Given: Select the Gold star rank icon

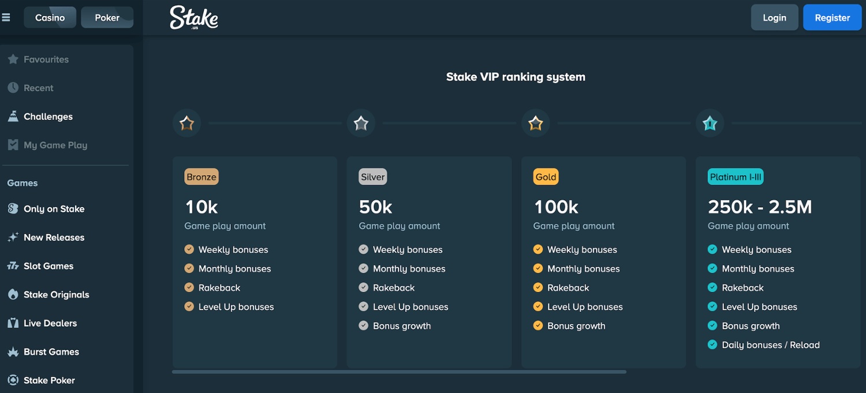Looking at the screenshot, I should point(536,123).
